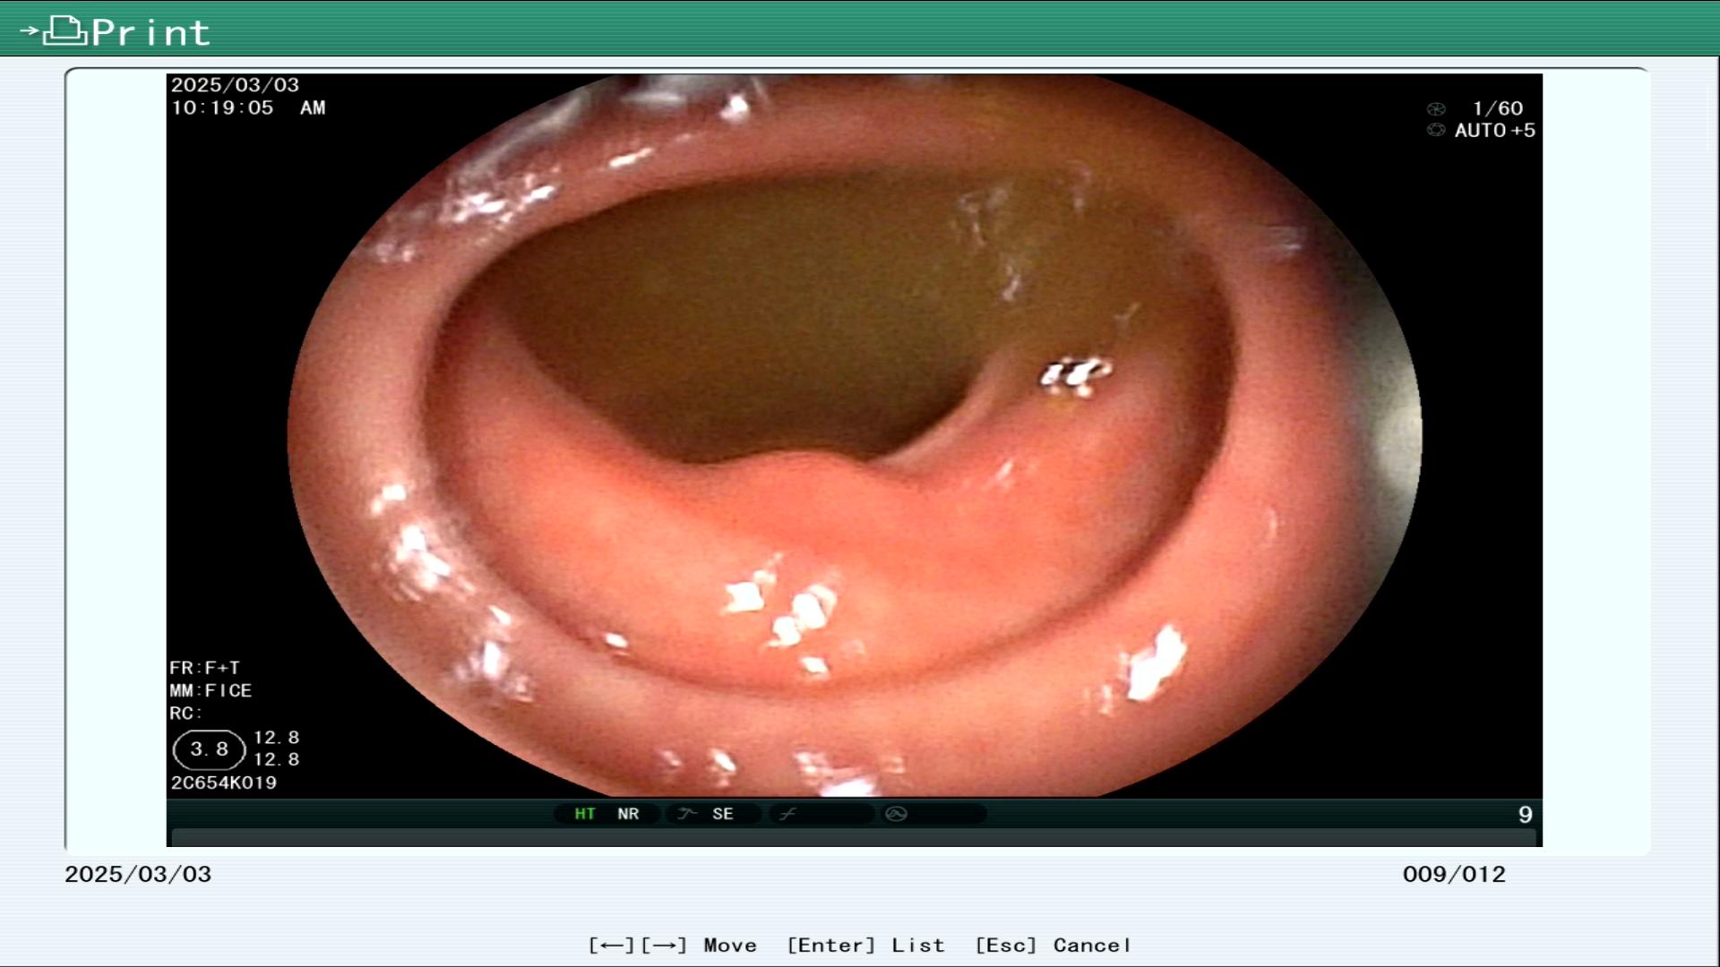Click the 1/60 shutter value
This screenshot has height=967, width=1720.
(x=1498, y=108)
